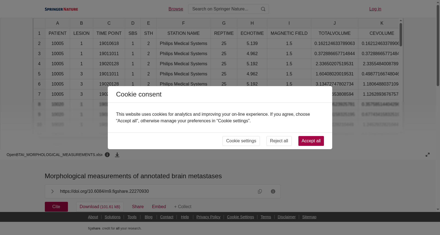
Task: Open the Help footer link
Action: [x=185, y=217]
